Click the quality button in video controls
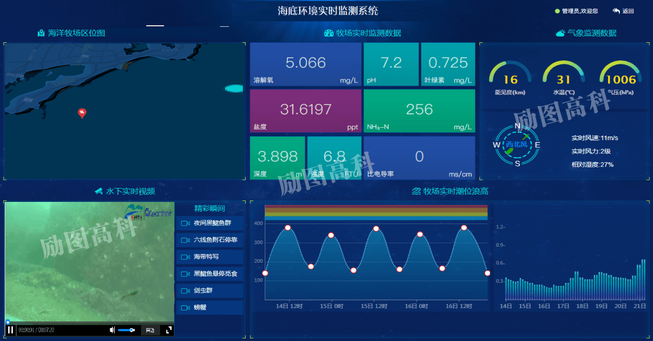653x341 pixels. pos(150,330)
